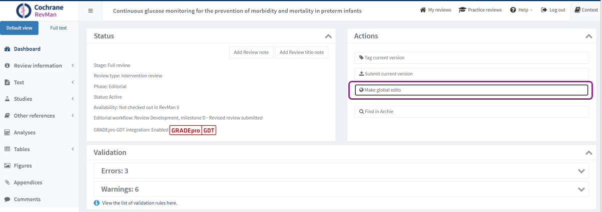Select the Default view tab
The height and width of the screenshot is (212, 602).
20,28
